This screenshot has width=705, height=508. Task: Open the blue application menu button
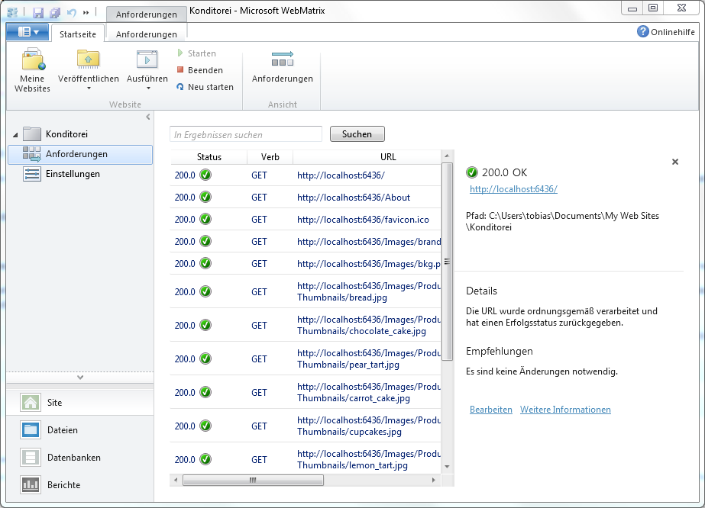(27, 32)
